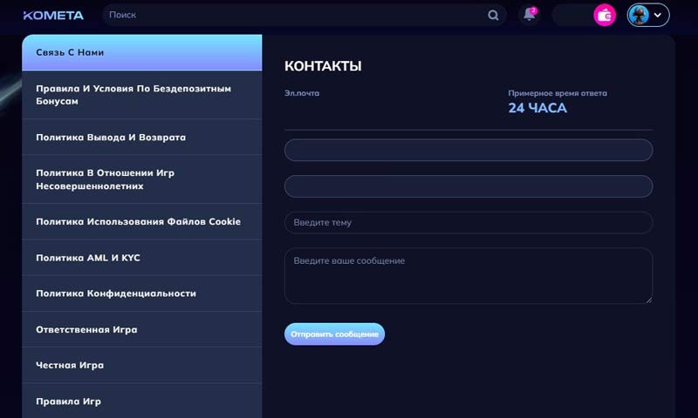This screenshot has width=698, height=418.
Task: Click the Примерное время ответа label
Action: 558,93
